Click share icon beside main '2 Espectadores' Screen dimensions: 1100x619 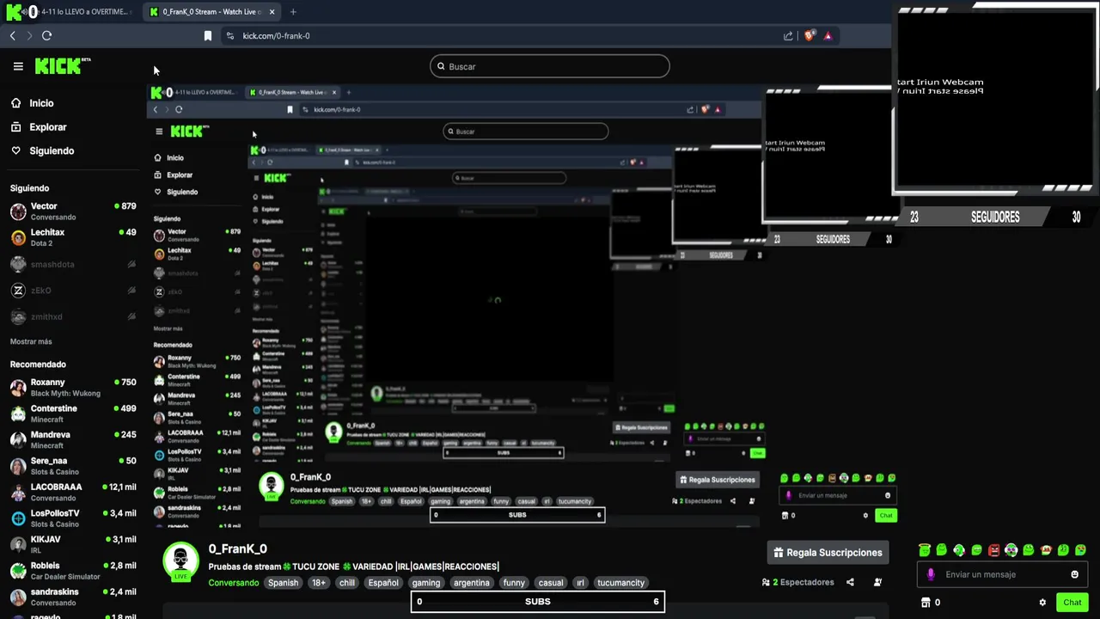click(850, 582)
